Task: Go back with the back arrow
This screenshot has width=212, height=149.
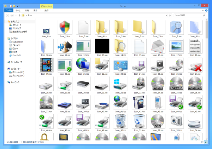Action: coord(7,16)
